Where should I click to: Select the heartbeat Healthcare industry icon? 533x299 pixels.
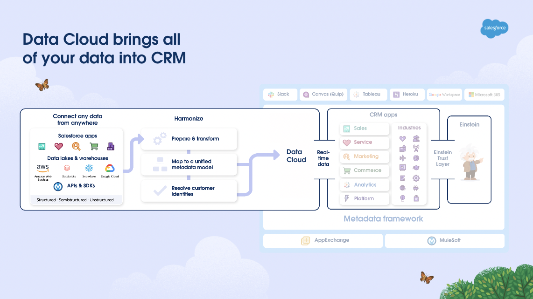click(x=402, y=139)
